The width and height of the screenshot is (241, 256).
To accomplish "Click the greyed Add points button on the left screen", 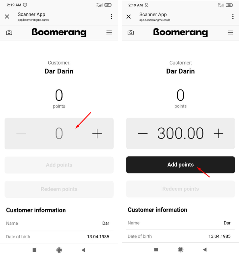I will [59, 165].
